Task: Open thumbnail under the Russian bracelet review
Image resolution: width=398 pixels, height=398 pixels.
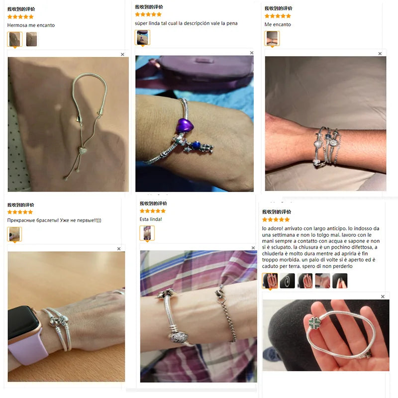Action: click(x=14, y=234)
